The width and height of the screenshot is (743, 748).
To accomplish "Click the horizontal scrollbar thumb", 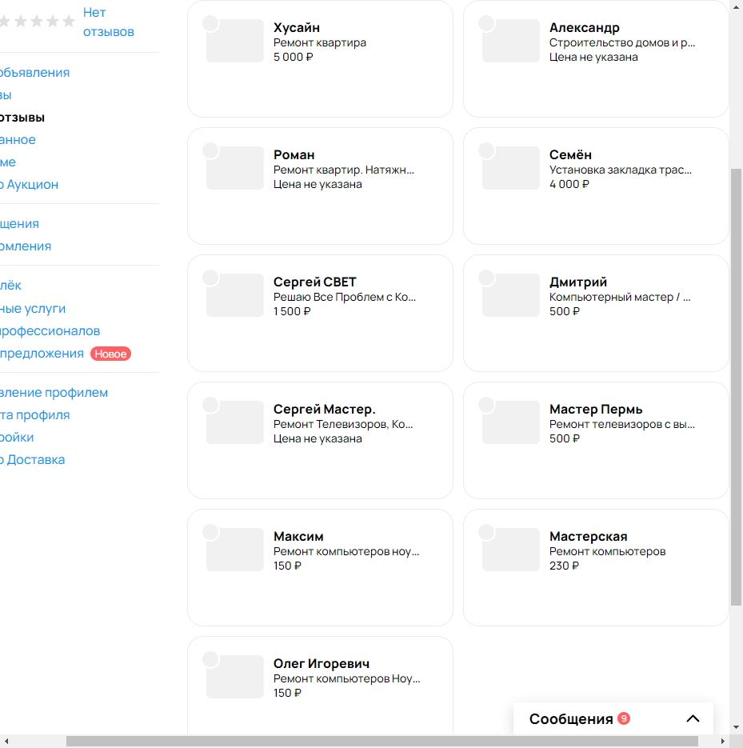I will [382, 741].
